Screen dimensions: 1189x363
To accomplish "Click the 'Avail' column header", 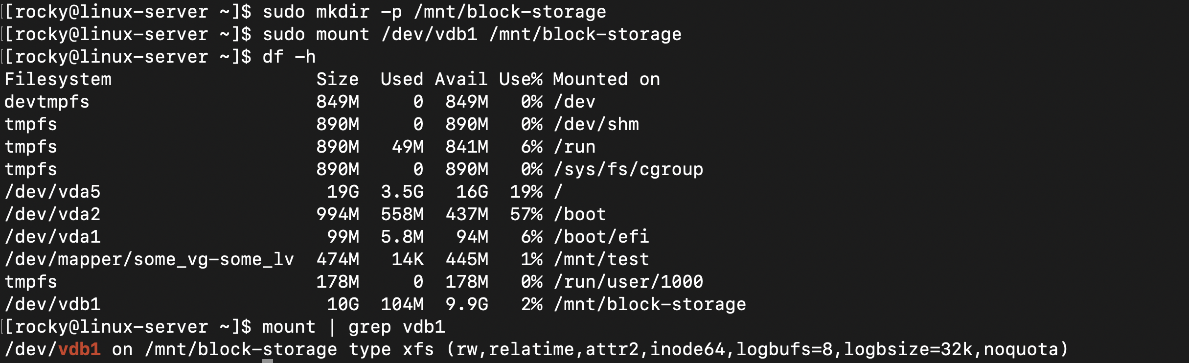I will coord(461,79).
